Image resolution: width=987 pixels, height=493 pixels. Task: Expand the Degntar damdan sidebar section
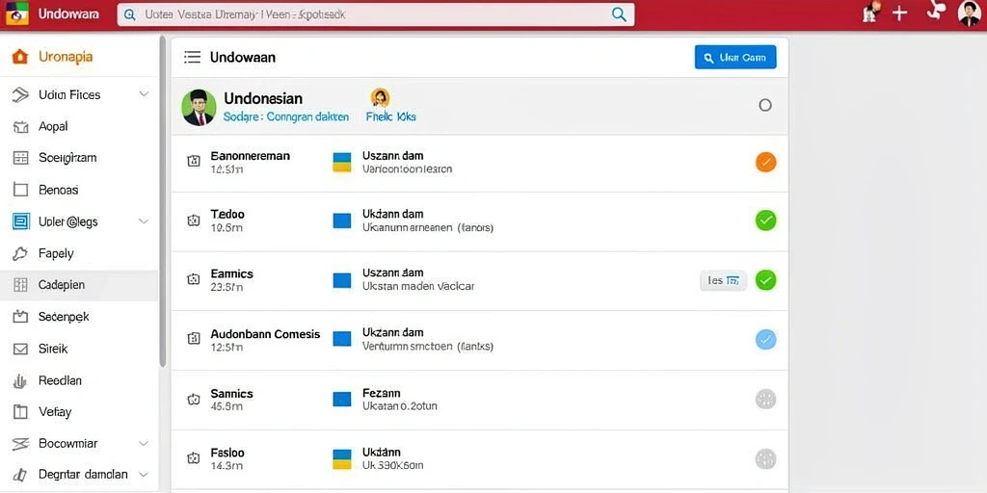click(x=145, y=474)
